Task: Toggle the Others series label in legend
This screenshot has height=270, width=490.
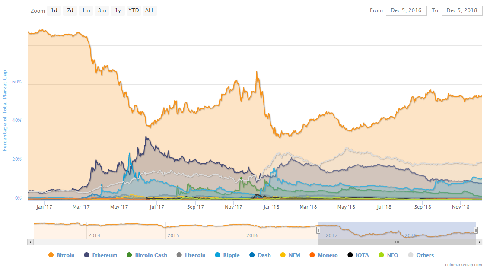Action: [x=425, y=255]
